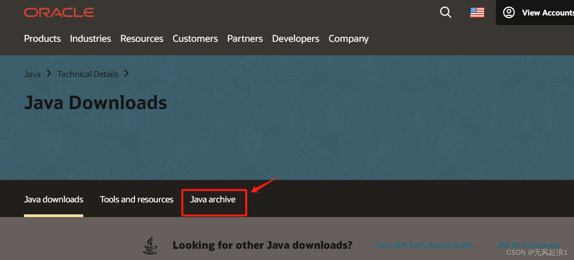
Task: Expand the Company navigation menu
Action: tap(348, 39)
